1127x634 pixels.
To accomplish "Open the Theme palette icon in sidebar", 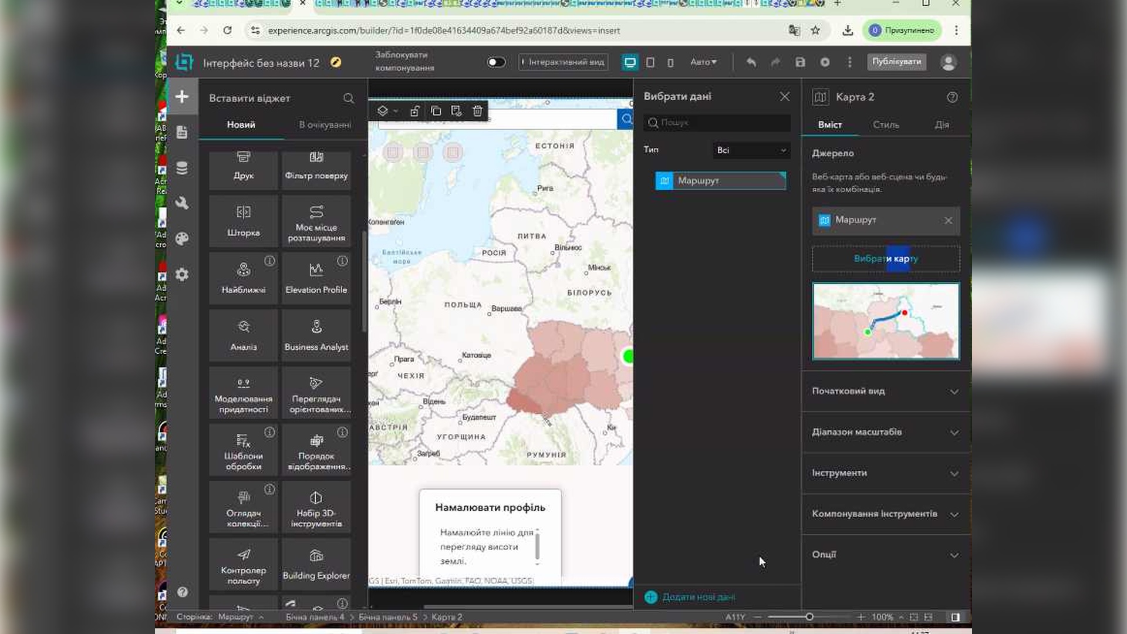I will [x=182, y=239].
